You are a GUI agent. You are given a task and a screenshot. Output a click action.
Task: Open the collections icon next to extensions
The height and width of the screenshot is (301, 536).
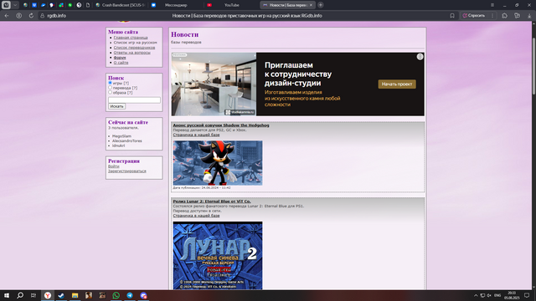517,16
